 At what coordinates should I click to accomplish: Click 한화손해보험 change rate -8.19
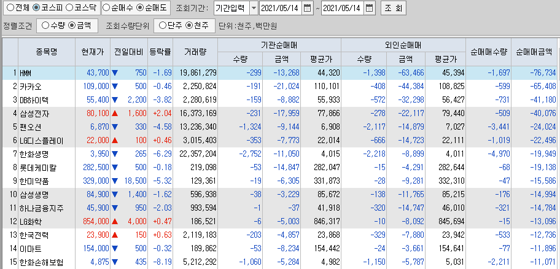coord(163,262)
